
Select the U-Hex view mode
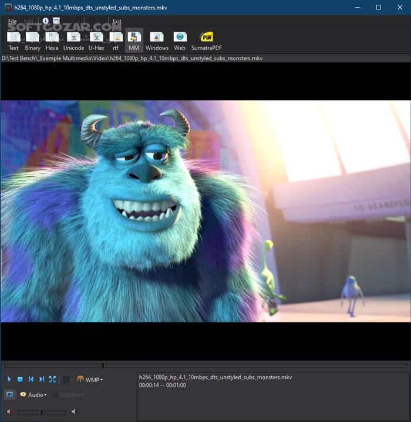click(96, 41)
